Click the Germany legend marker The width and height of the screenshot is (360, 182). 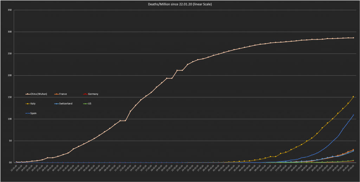coord(84,94)
